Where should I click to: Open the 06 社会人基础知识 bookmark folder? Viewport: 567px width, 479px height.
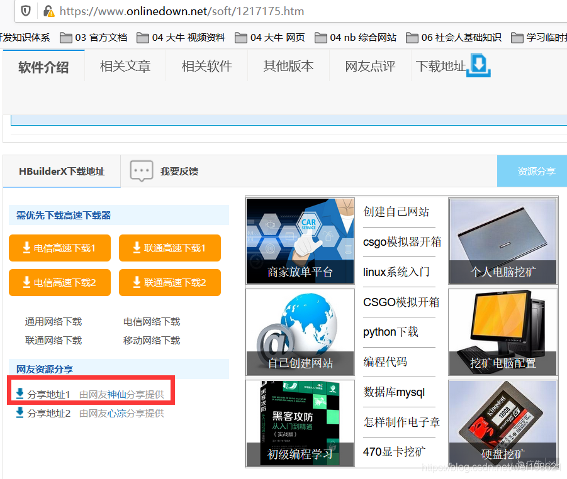tap(454, 38)
